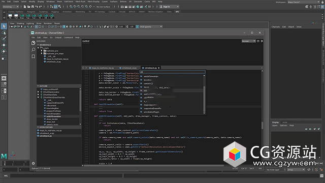
Task: Click the Undo arrow in Maya status line
Action: pos(37,7)
